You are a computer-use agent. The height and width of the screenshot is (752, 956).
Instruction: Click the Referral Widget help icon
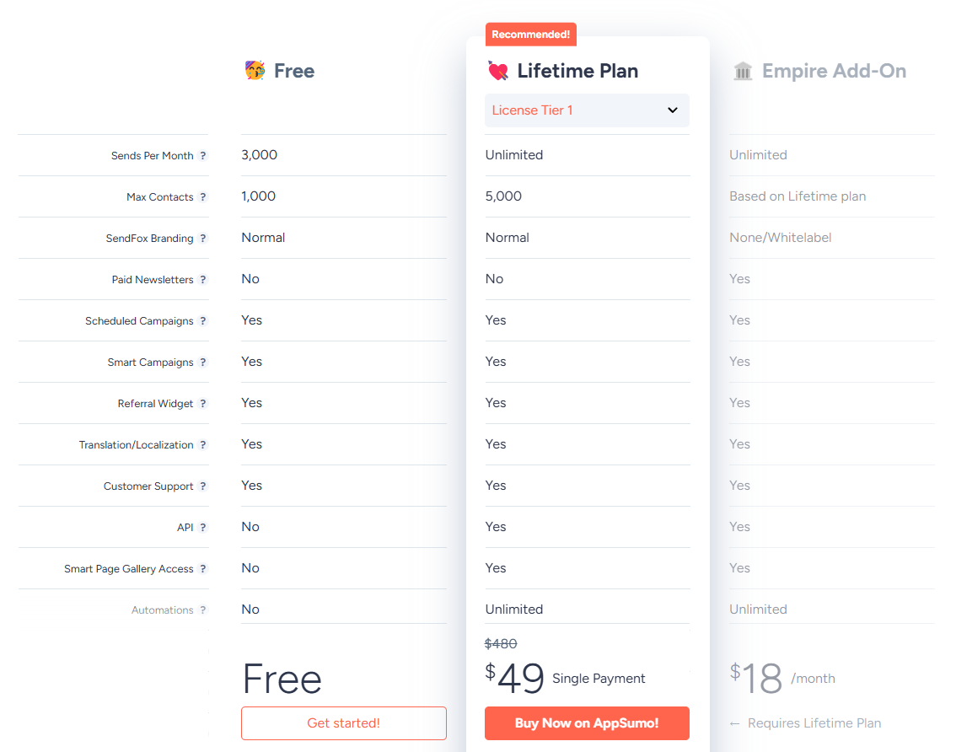203,404
